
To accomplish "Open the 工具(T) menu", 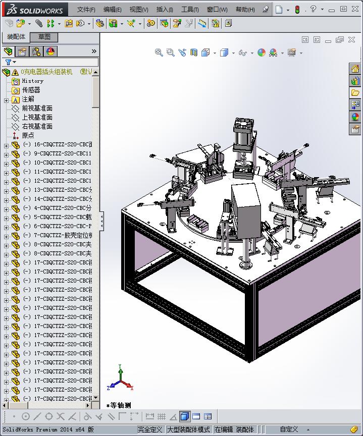I will [x=190, y=10].
